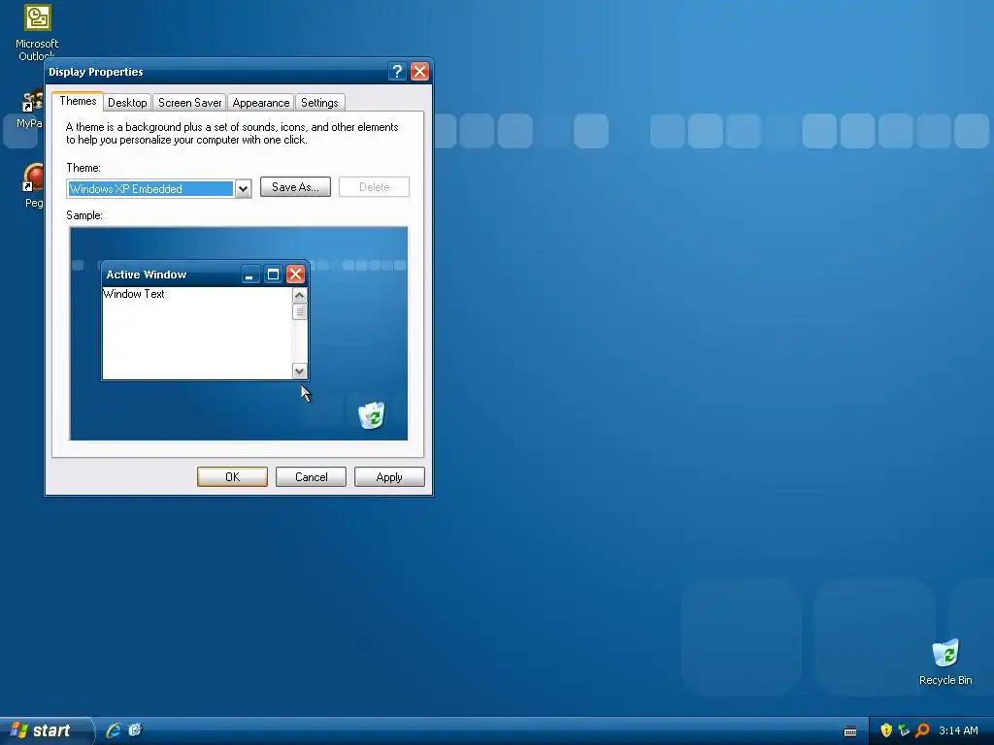Click the Save As... button
This screenshot has height=745, width=994.
coord(295,187)
